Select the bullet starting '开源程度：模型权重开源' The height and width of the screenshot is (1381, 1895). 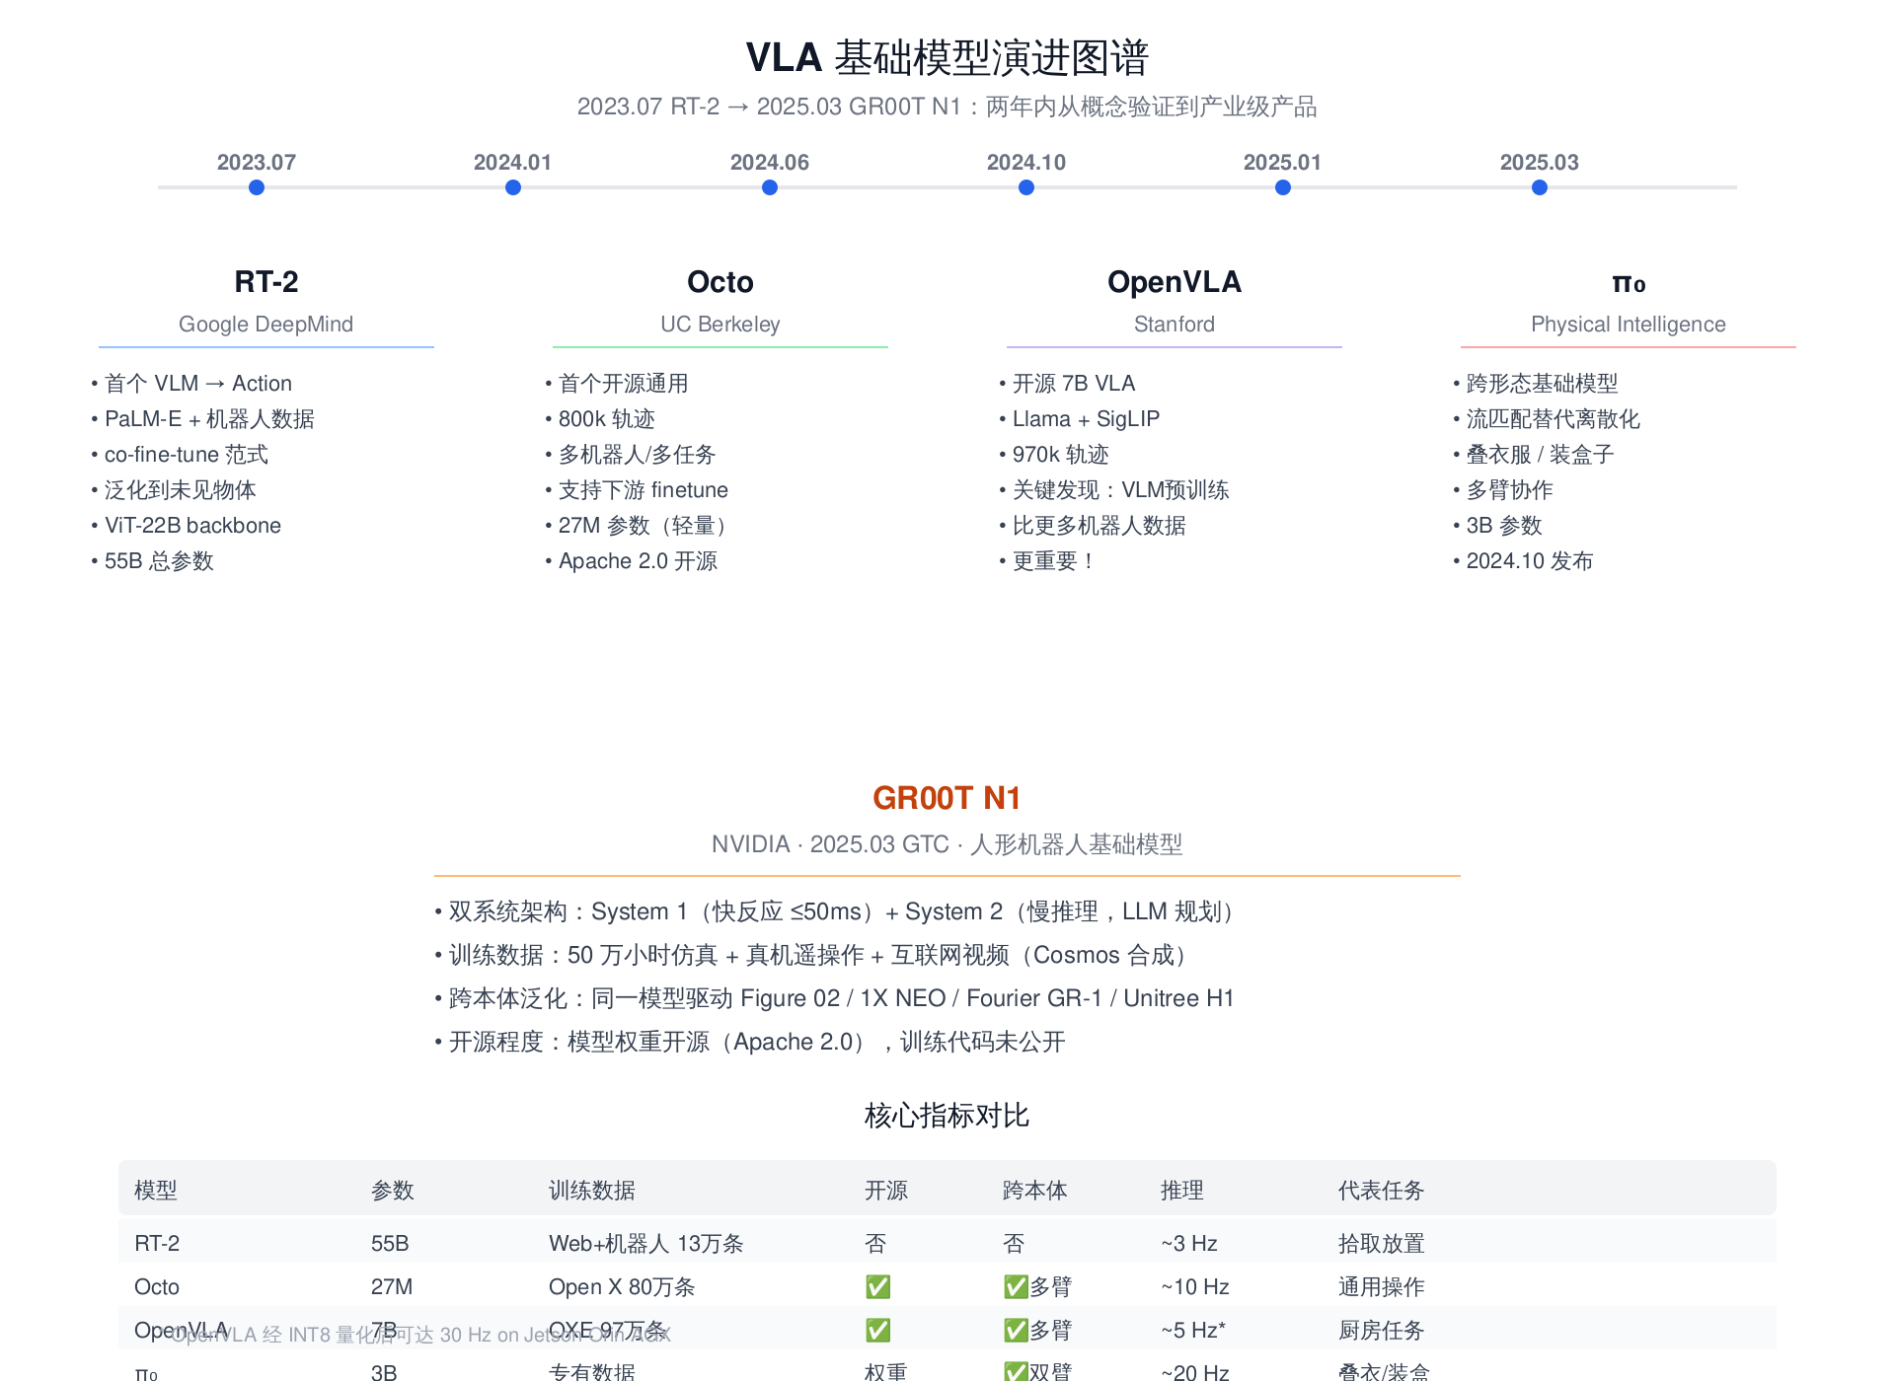tap(750, 1042)
